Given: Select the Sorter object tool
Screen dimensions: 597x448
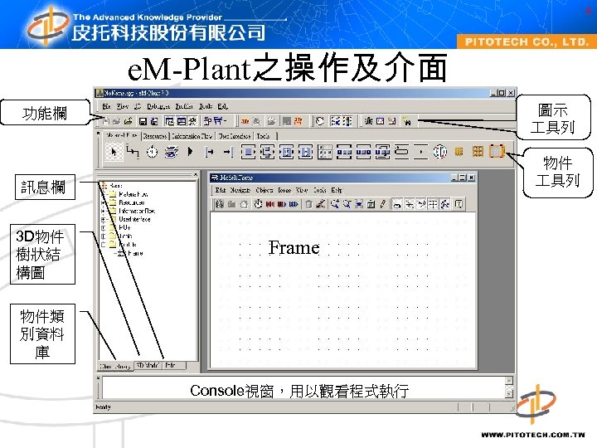Looking at the screenshot, I should (x=382, y=152).
